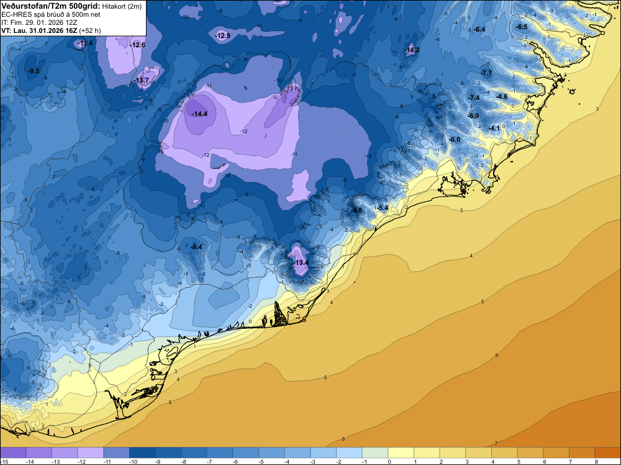Click the -6.0 temperature label
The width and height of the screenshot is (621, 465).
(455, 139)
